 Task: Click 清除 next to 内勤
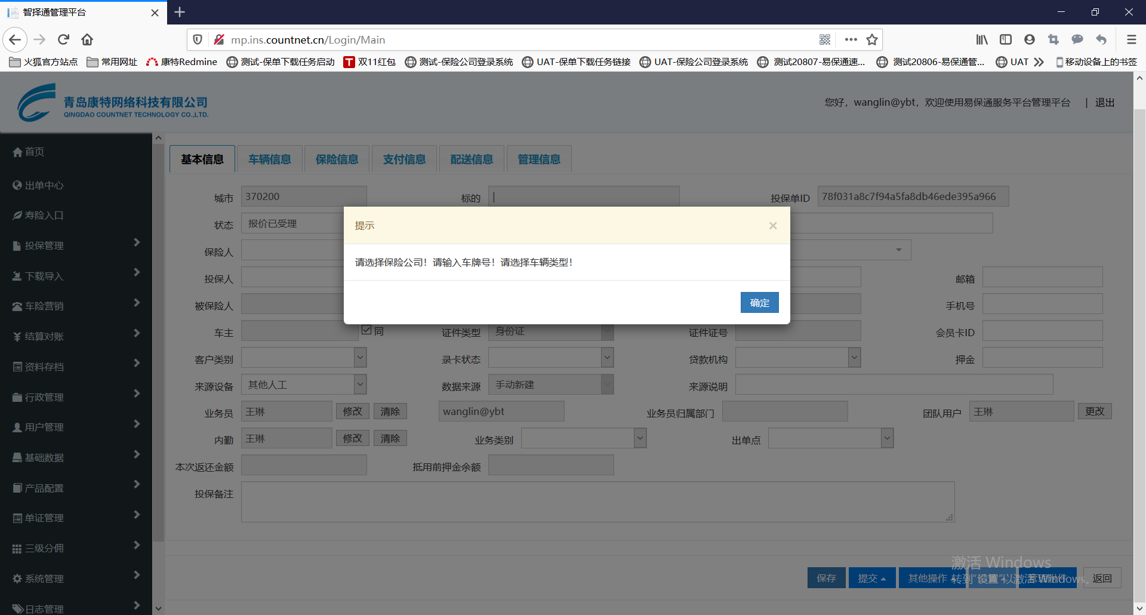[x=390, y=438]
